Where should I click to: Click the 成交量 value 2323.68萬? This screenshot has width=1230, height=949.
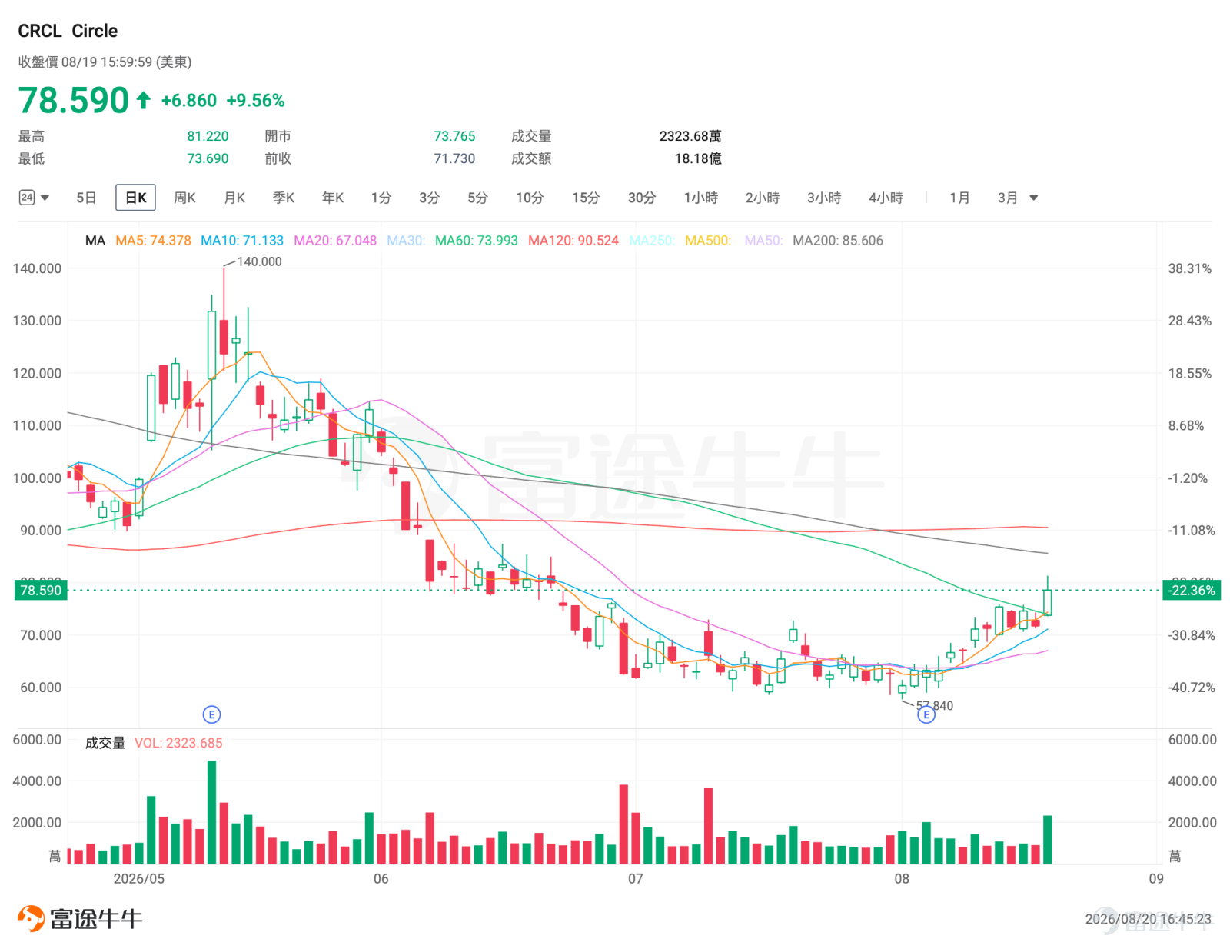click(690, 136)
